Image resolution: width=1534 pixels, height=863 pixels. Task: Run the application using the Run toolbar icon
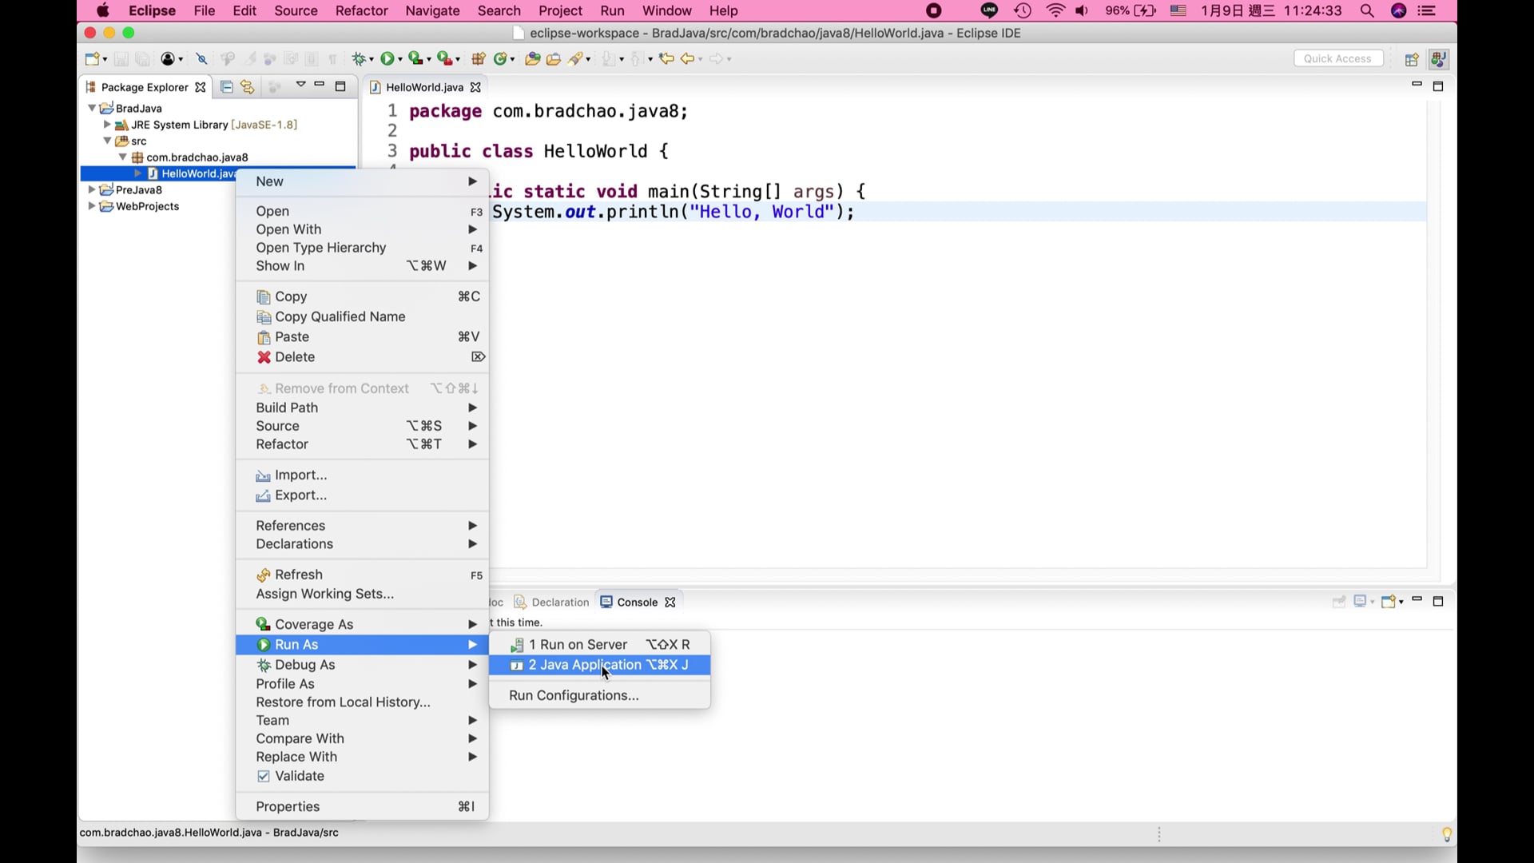[x=389, y=58]
